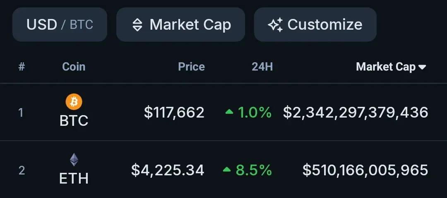Click the Bitcoin logo icon

74,102
